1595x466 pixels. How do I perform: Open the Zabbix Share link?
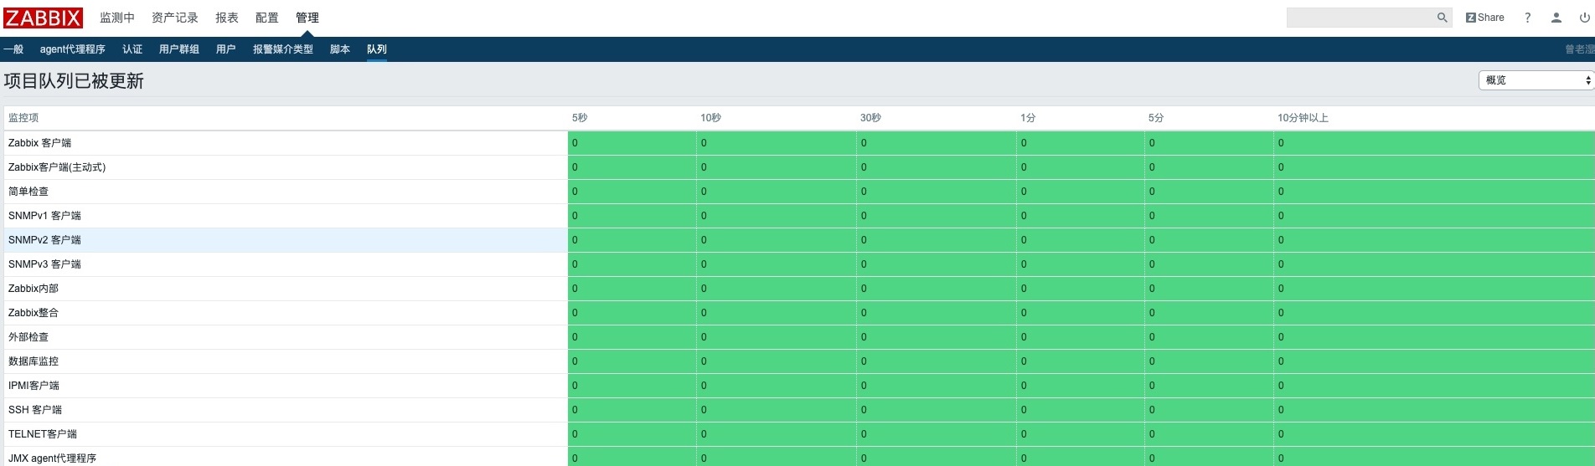pyautogui.click(x=1484, y=18)
